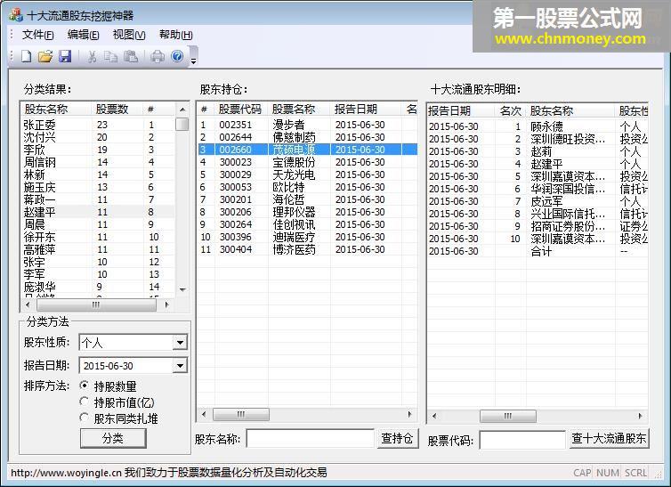The height and width of the screenshot is (487, 671).
Task: Select shareholder row 庞淑华
Action: pos(98,287)
